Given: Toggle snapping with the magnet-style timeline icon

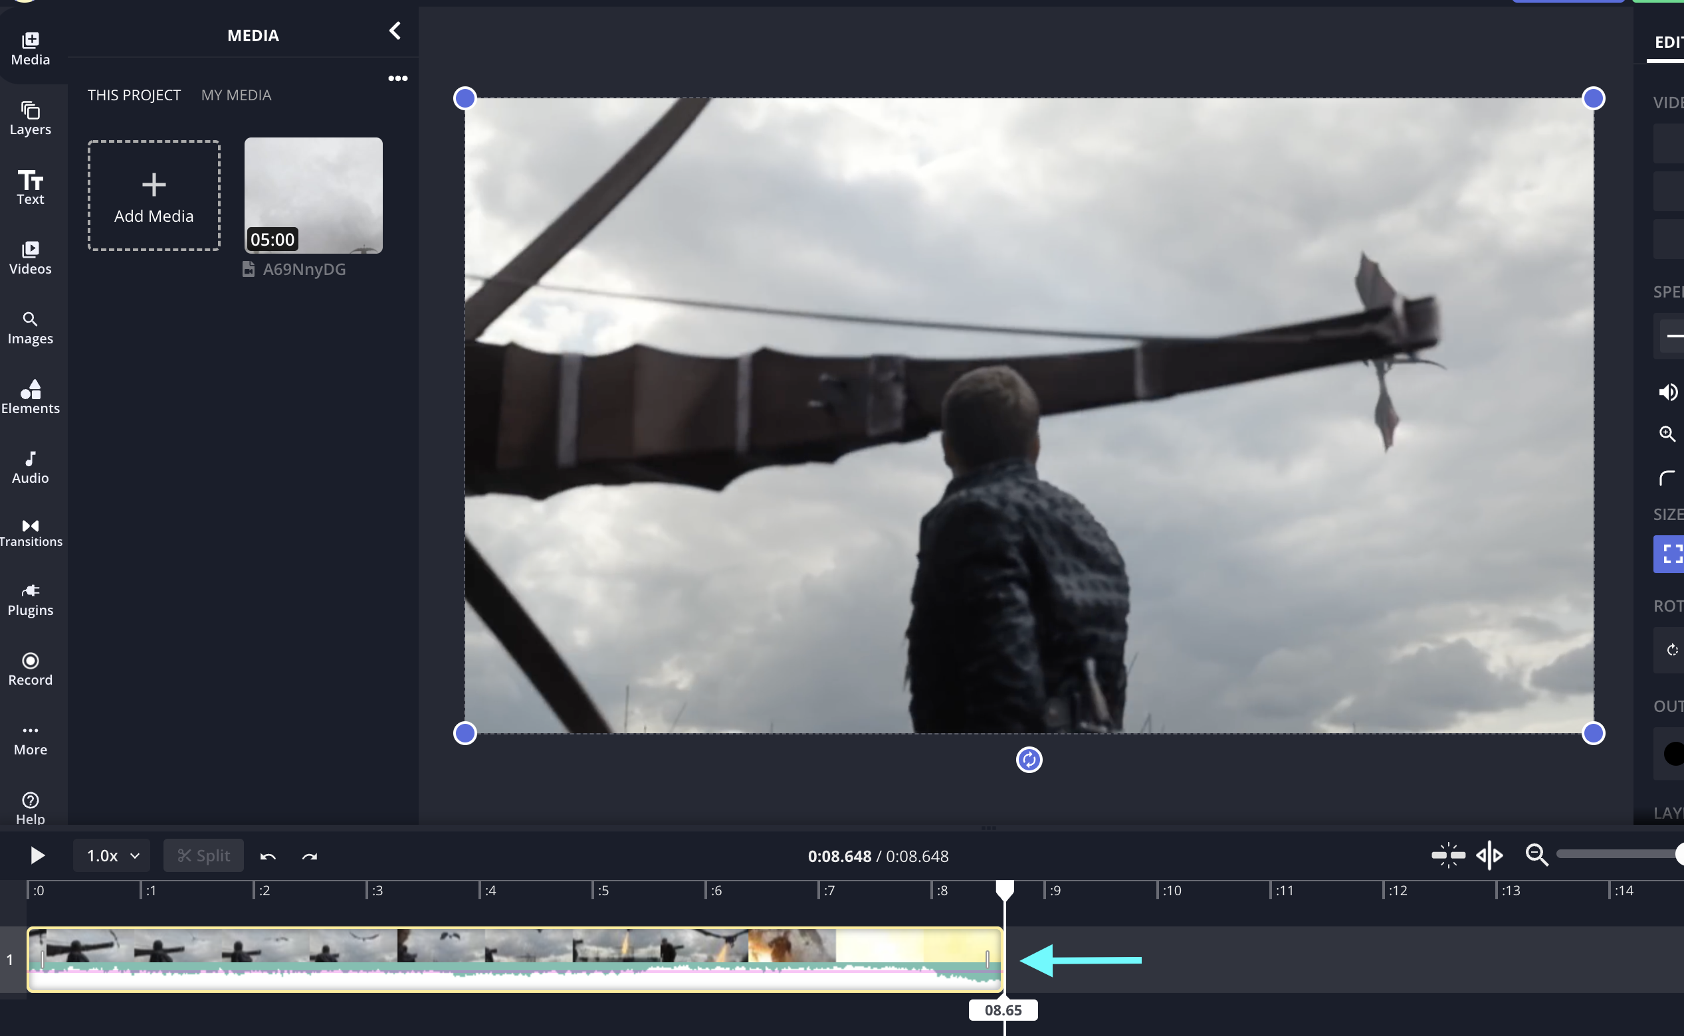Looking at the screenshot, I should coord(1447,855).
